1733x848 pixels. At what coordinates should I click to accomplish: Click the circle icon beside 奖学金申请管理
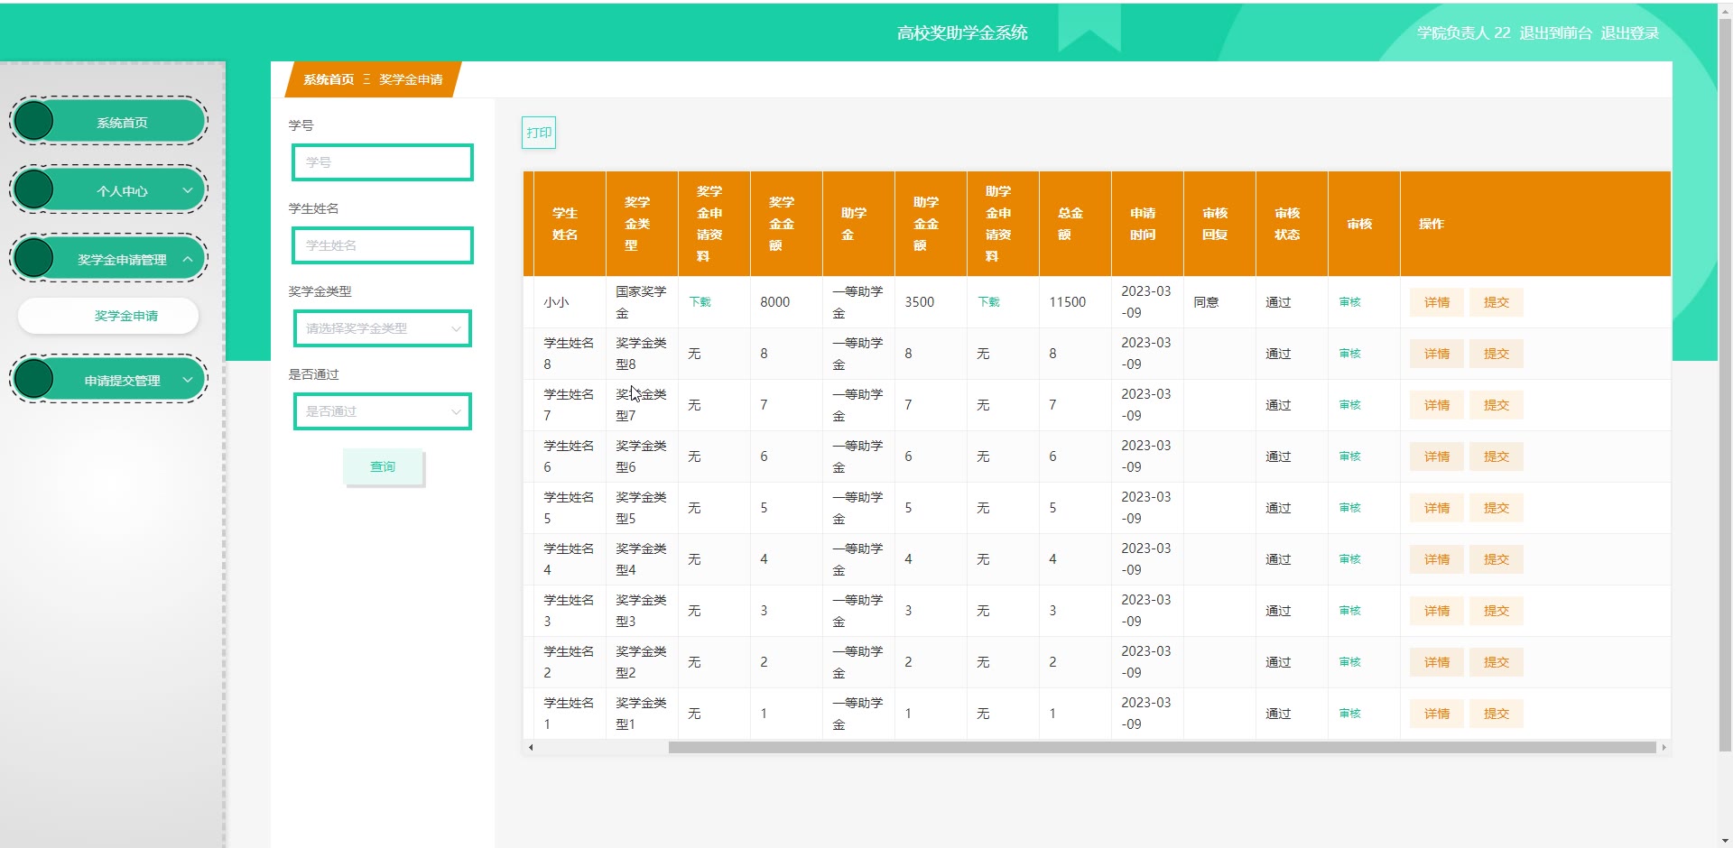click(x=34, y=258)
